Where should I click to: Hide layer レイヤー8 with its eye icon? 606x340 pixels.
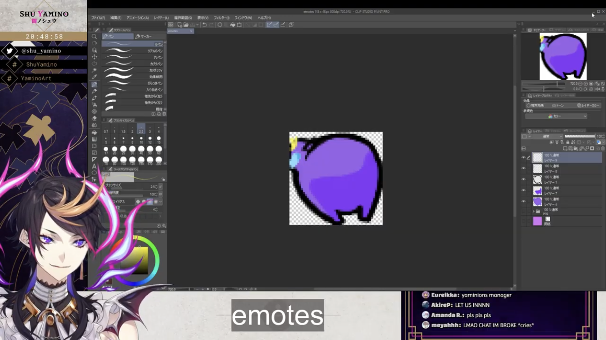click(x=523, y=168)
